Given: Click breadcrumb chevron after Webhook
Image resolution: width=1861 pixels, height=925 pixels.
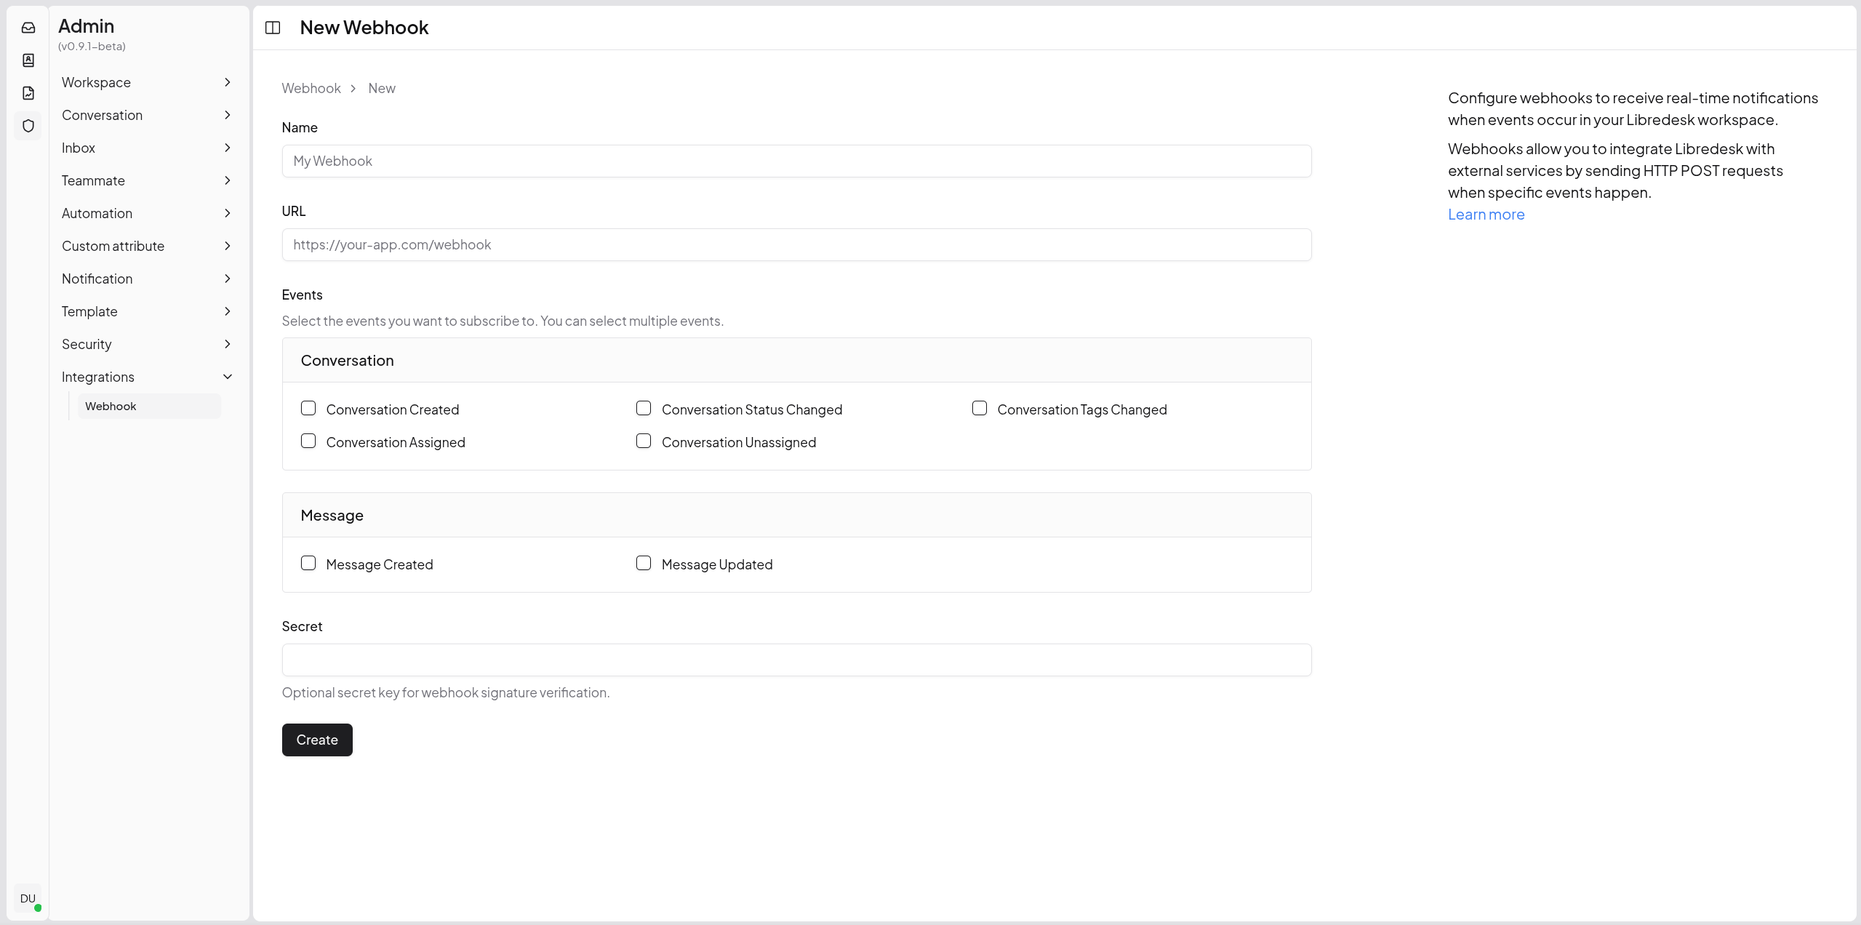Looking at the screenshot, I should (353, 88).
